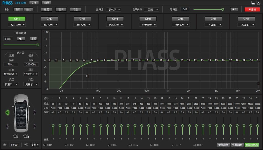The height and width of the screenshot is (150, 263).
Task: Select EQ node 31 on the response curve
Action: [x=258, y=60]
